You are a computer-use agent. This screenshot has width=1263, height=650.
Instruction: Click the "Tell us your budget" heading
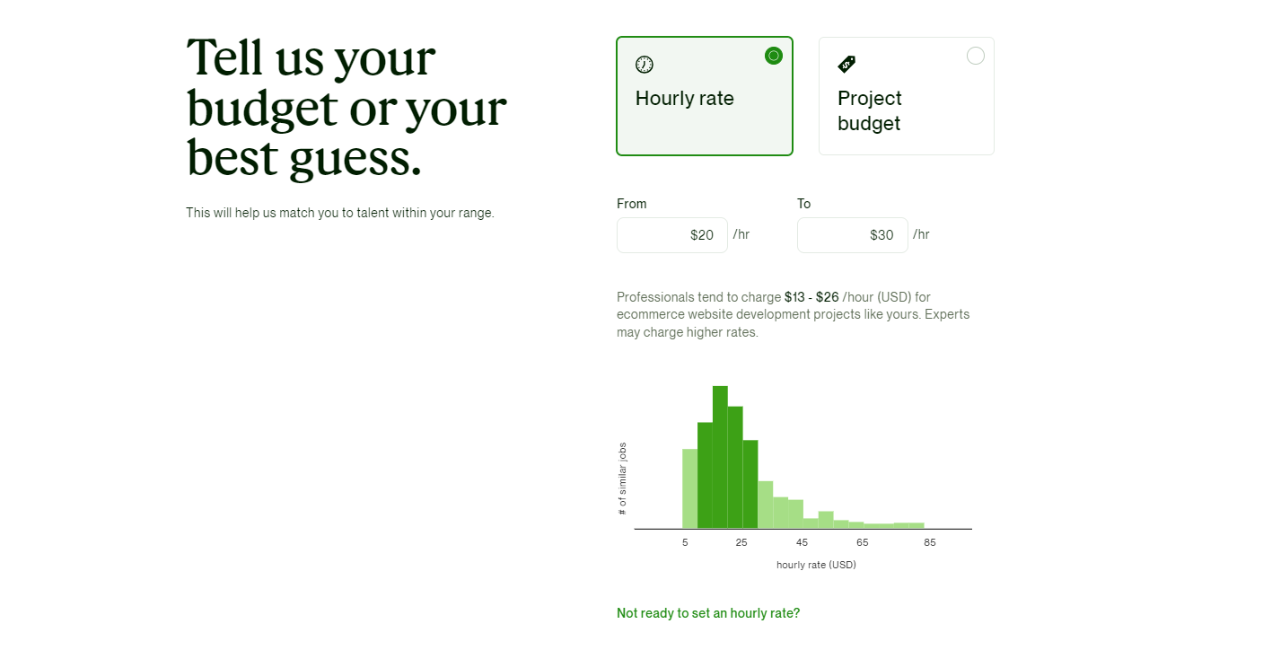pyautogui.click(x=346, y=107)
